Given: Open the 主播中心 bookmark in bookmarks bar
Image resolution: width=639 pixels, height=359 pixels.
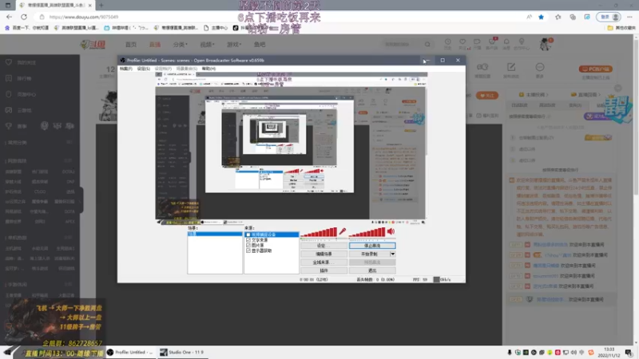Looking at the screenshot, I should [216, 28].
